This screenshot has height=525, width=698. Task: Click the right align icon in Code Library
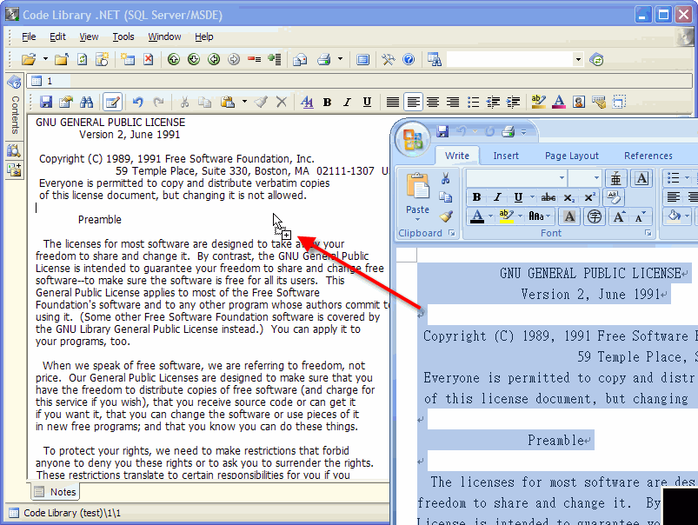point(453,103)
